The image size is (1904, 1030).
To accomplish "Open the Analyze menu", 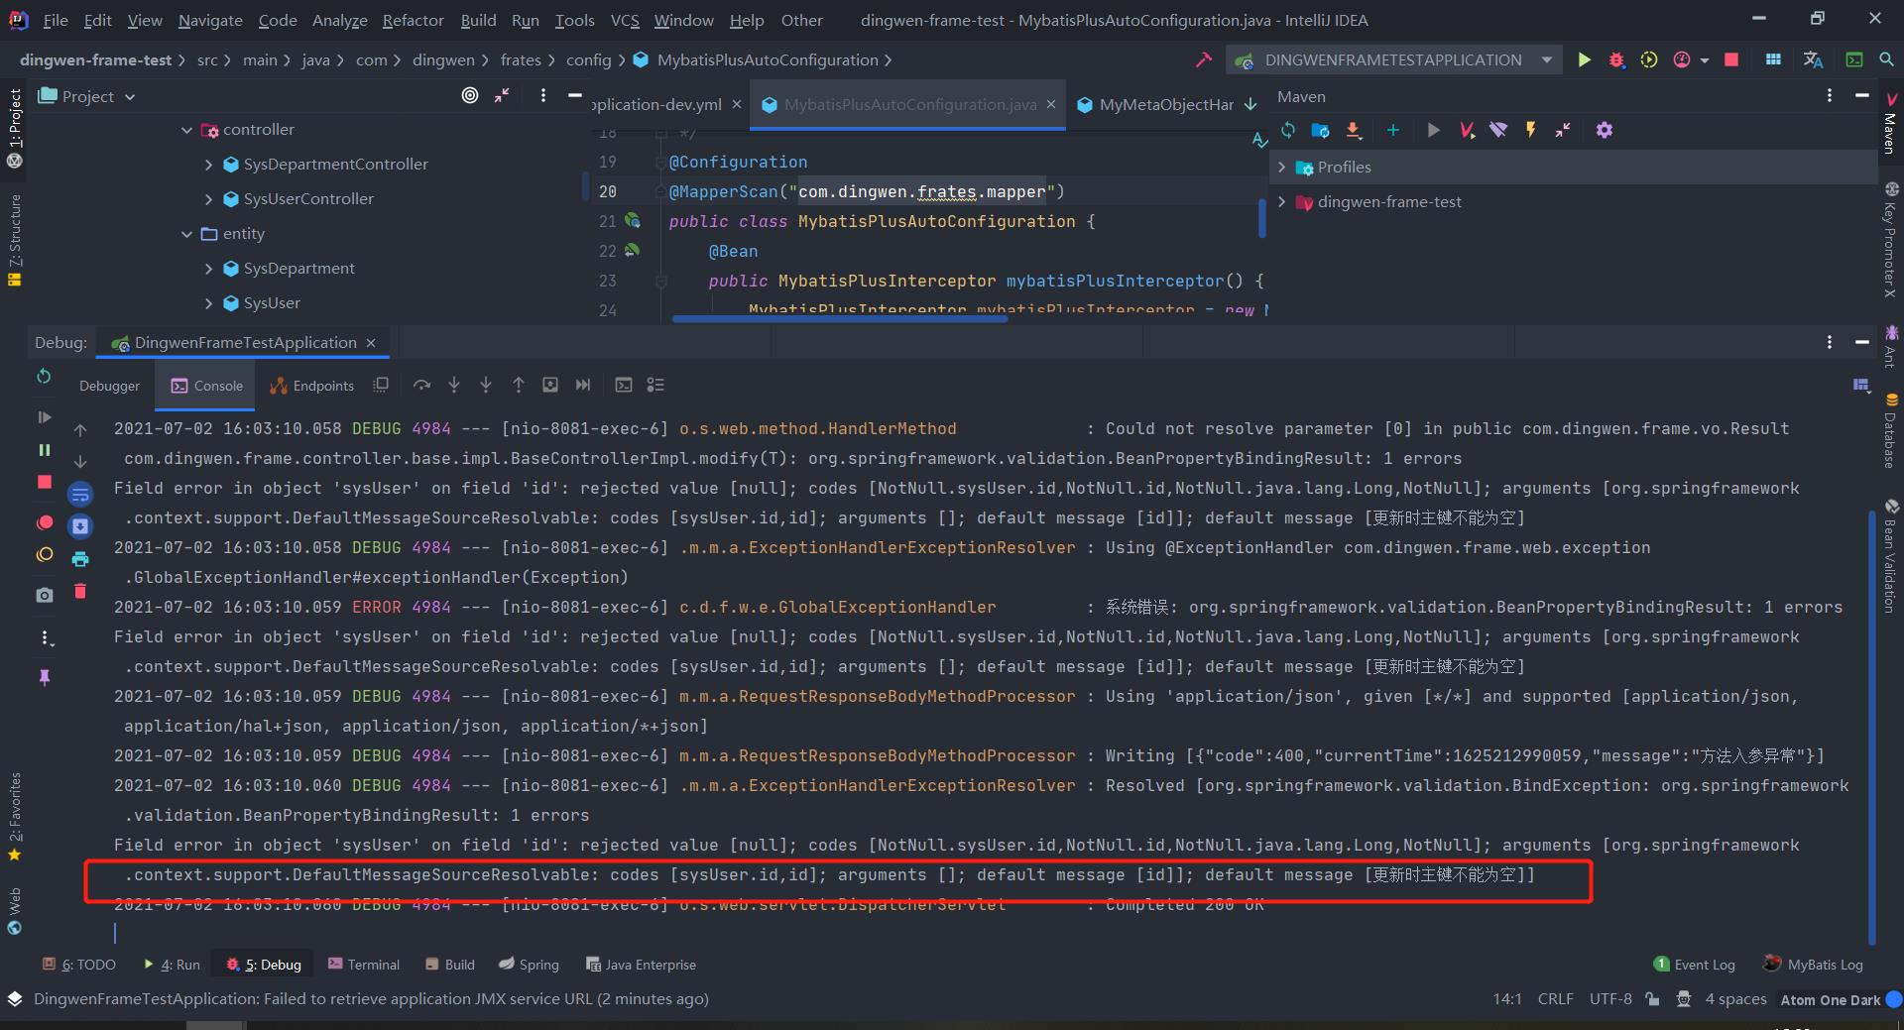I will pos(339,20).
